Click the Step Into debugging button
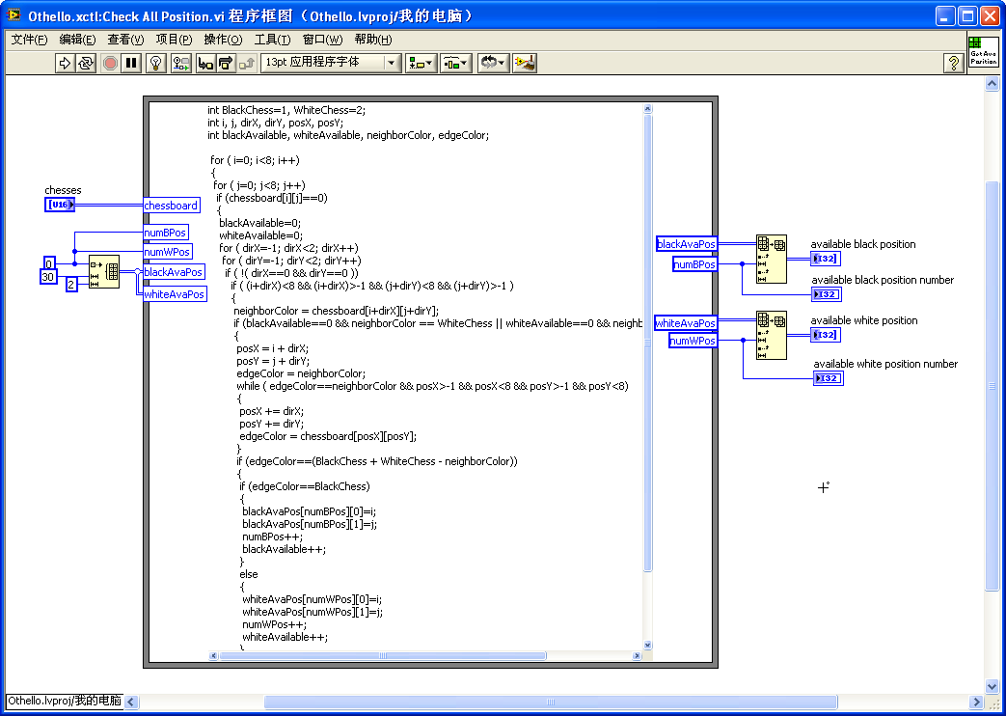This screenshot has height=716, width=1006. pyautogui.click(x=205, y=63)
